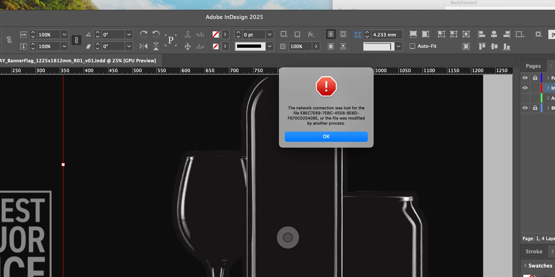
Task: Open the rotation angle dropdown
Action: [129, 35]
